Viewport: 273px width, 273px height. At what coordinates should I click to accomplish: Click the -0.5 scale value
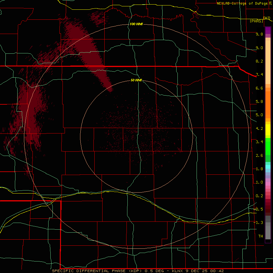258,209
